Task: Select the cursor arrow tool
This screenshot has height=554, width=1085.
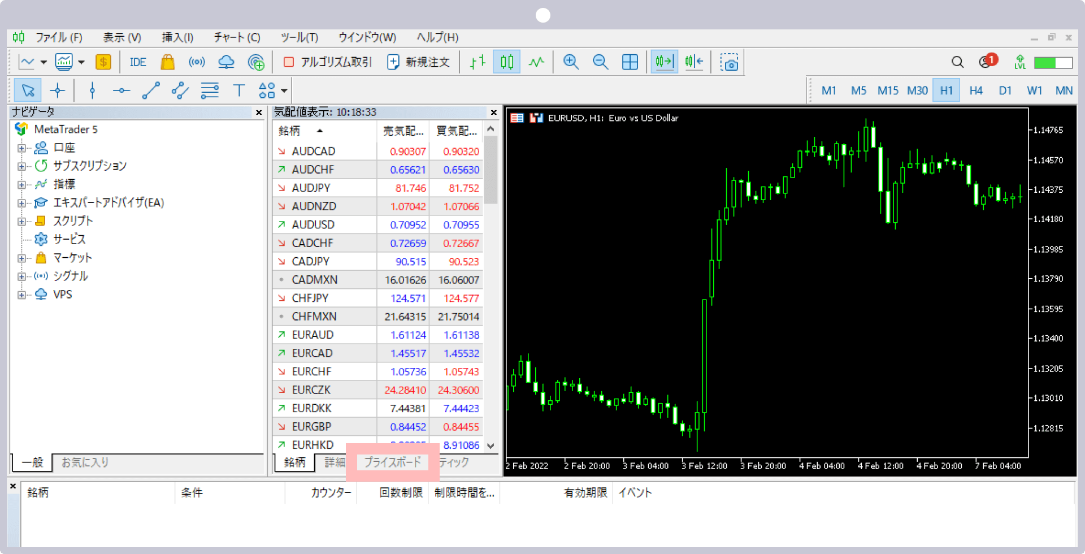Action: pyautogui.click(x=28, y=90)
